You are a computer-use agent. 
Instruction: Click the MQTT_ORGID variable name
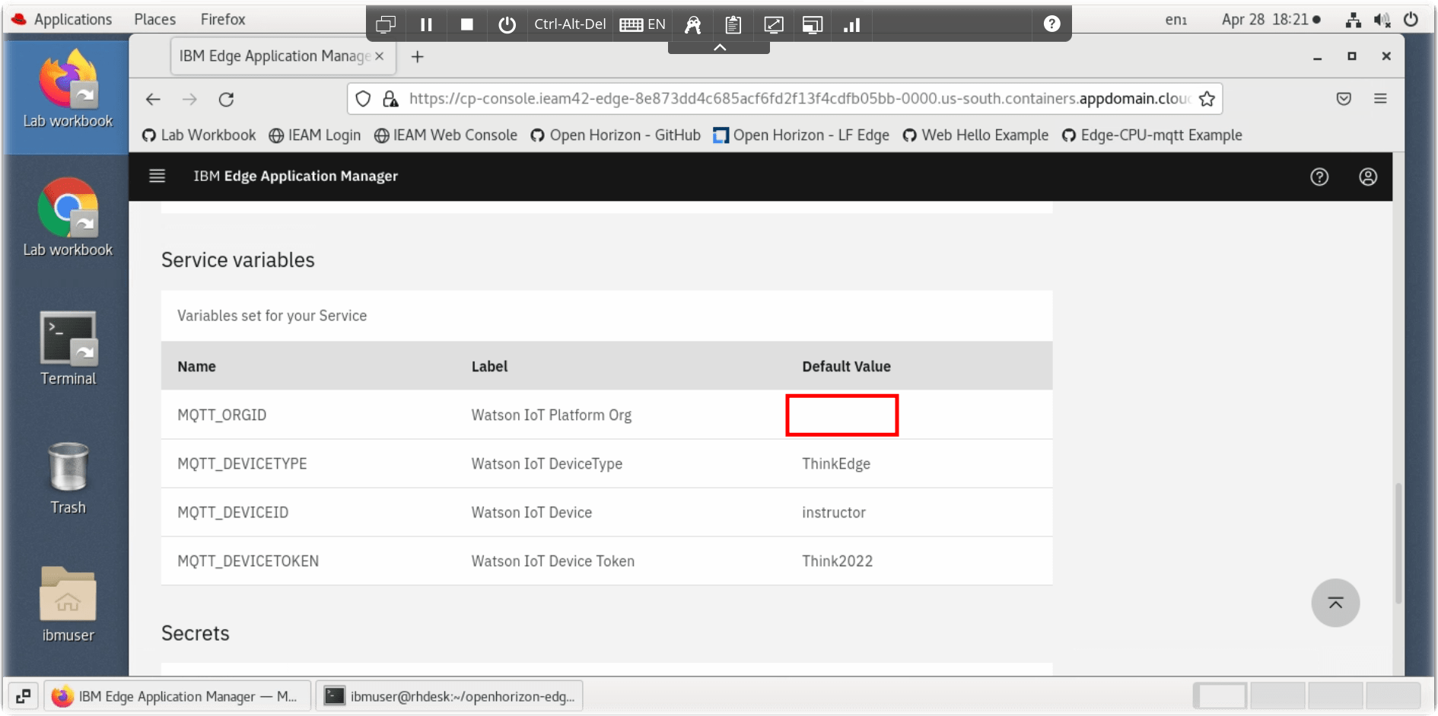[x=221, y=415]
